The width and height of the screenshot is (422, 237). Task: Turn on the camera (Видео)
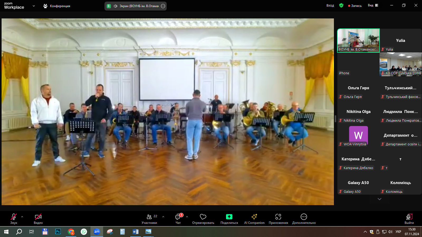coord(38,217)
